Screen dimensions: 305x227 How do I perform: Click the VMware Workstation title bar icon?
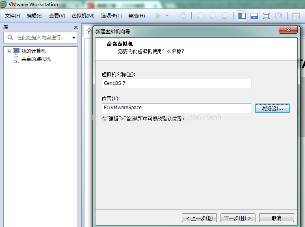coord(3,4)
